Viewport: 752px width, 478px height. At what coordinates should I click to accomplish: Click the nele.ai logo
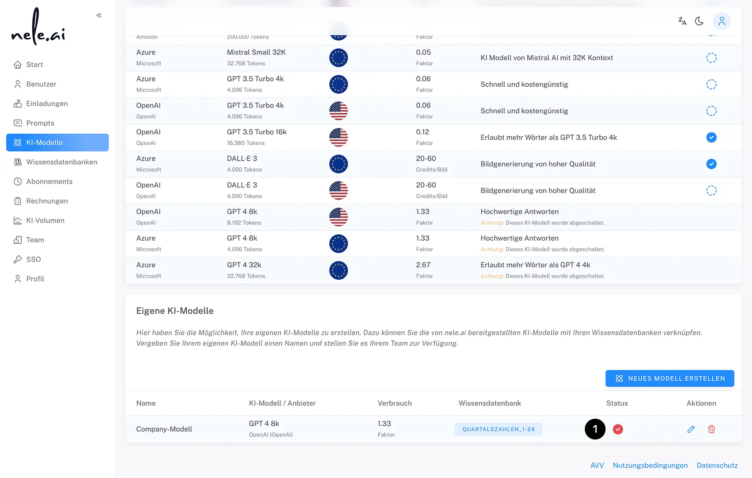[x=38, y=27]
